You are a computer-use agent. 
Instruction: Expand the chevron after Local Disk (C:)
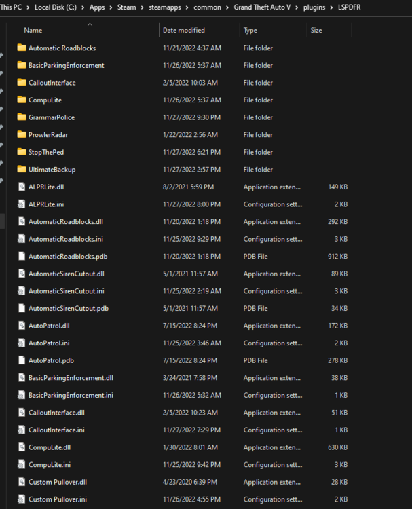[83, 7]
